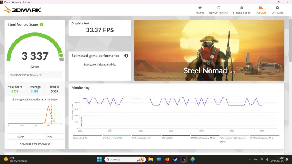Select the RESULTS tab

click(x=261, y=10)
